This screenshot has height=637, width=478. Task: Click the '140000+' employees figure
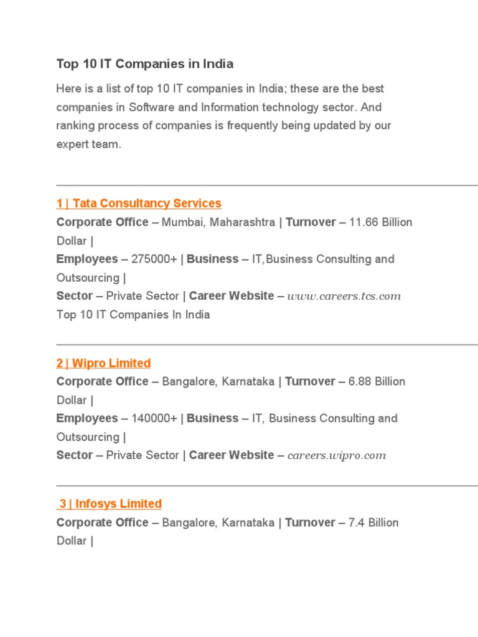pyautogui.click(x=154, y=418)
